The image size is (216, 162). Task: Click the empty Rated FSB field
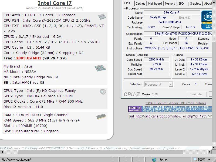pos(157,74)
